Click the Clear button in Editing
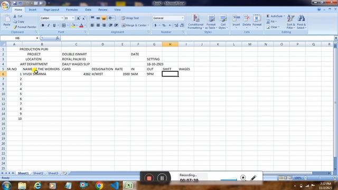 pyautogui.click(x=273, y=27)
